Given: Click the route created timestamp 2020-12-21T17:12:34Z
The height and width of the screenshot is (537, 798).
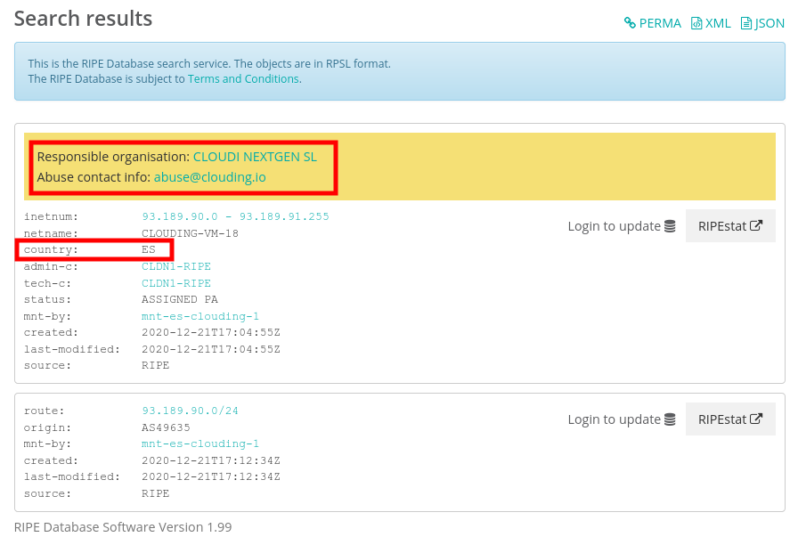Looking at the screenshot, I should (211, 460).
